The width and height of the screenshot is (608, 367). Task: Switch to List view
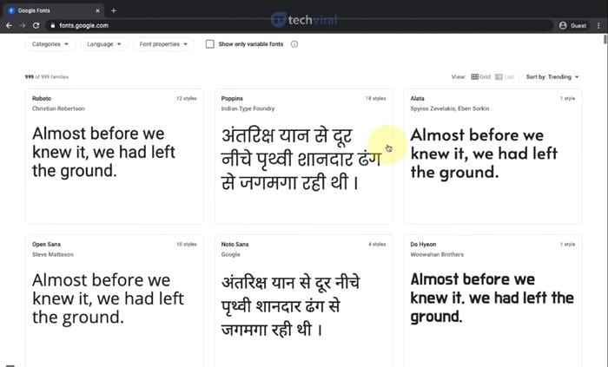coord(505,76)
